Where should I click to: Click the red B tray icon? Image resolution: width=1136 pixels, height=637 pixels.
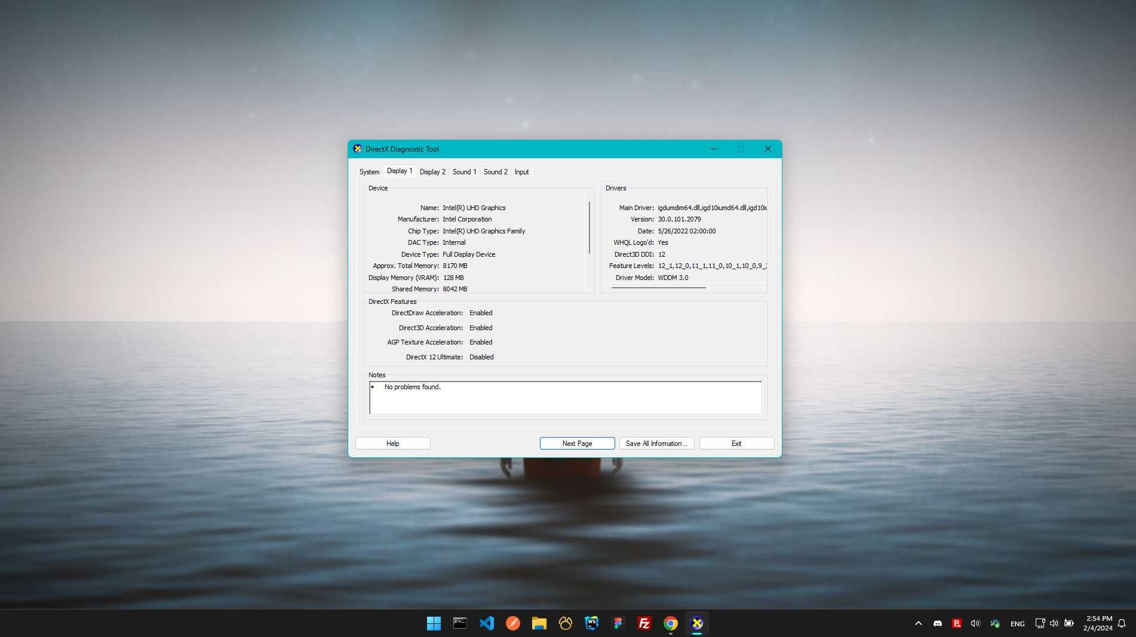(956, 623)
